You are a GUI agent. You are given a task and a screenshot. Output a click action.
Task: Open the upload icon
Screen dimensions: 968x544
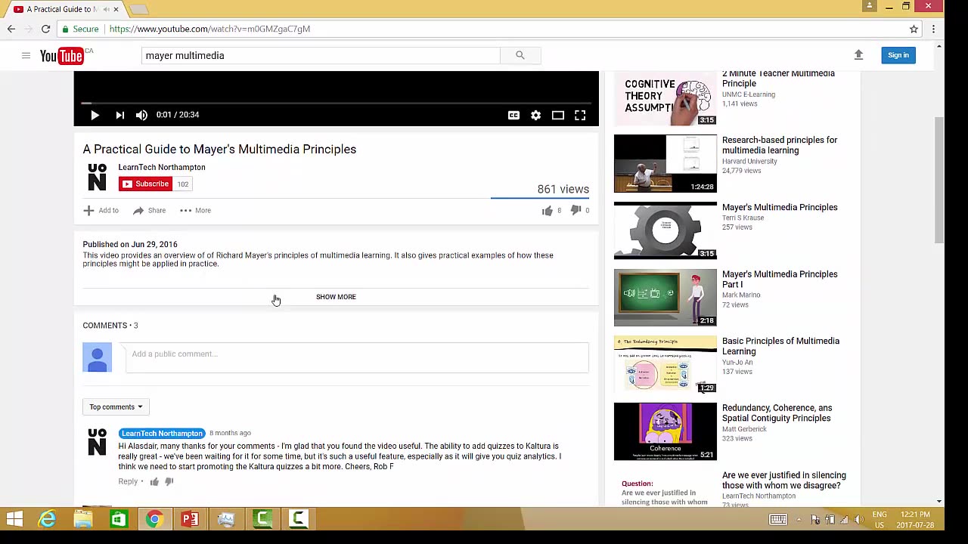pos(858,55)
